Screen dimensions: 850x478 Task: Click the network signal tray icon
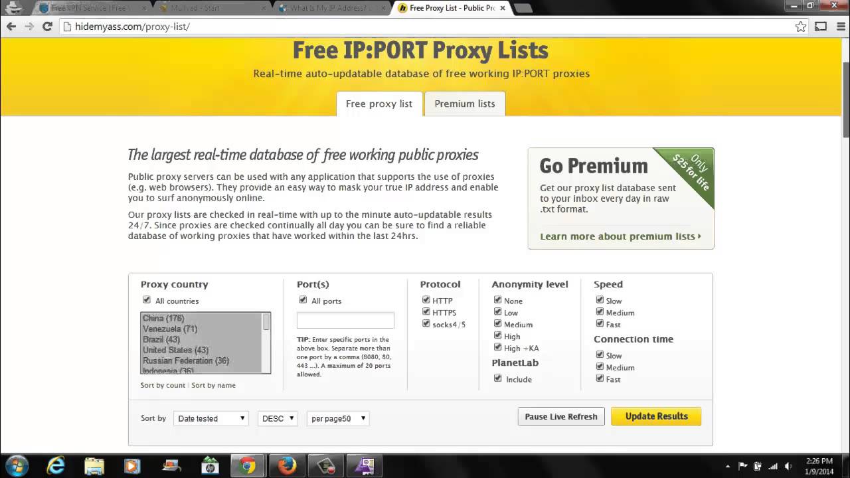click(773, 466)
